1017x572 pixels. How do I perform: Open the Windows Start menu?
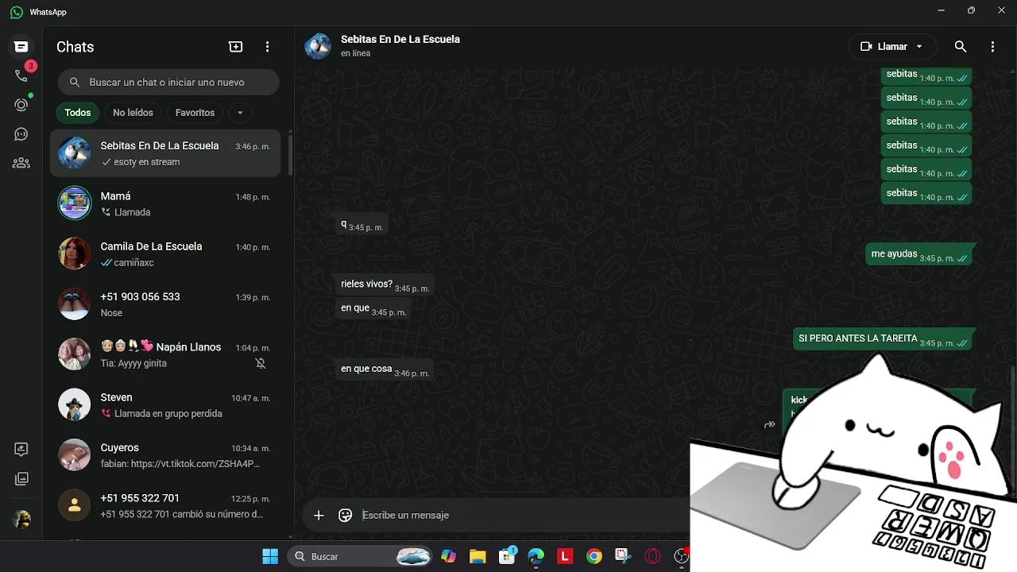tap(270, 556)
